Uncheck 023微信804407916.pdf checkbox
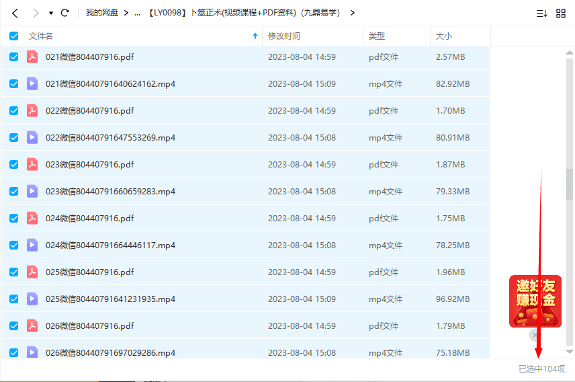This screenshot has height=382, width=575. coord(14,165)
